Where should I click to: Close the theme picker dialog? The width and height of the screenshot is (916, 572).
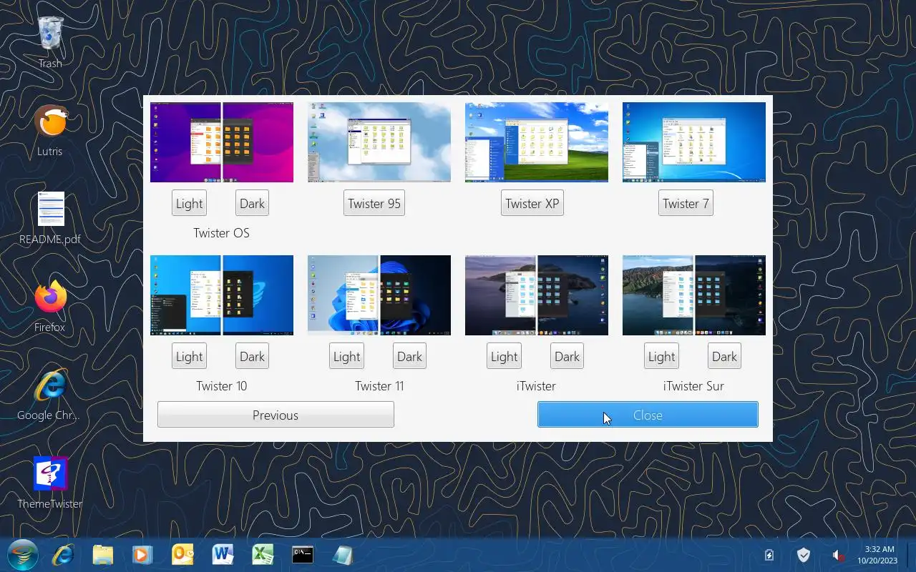pos(648,415)
